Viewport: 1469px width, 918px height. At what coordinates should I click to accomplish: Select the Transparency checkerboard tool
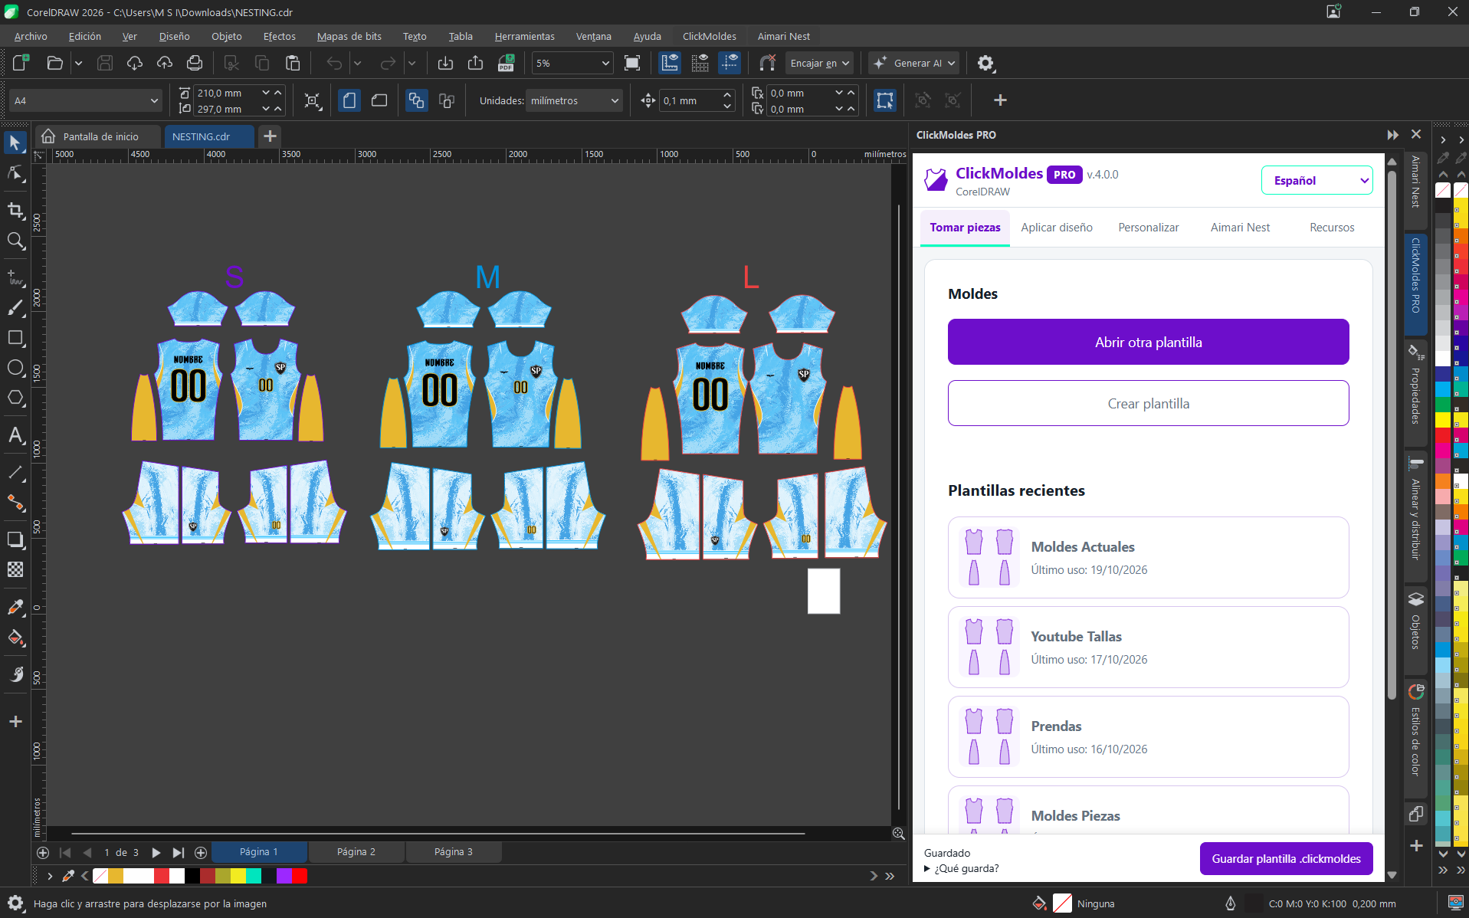point(15,569)
